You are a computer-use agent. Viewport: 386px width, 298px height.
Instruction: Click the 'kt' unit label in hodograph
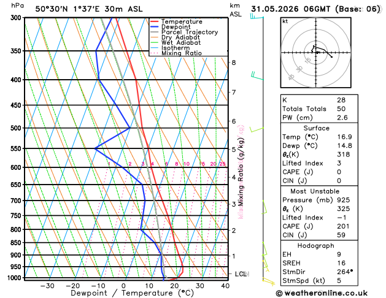(285, 21)
